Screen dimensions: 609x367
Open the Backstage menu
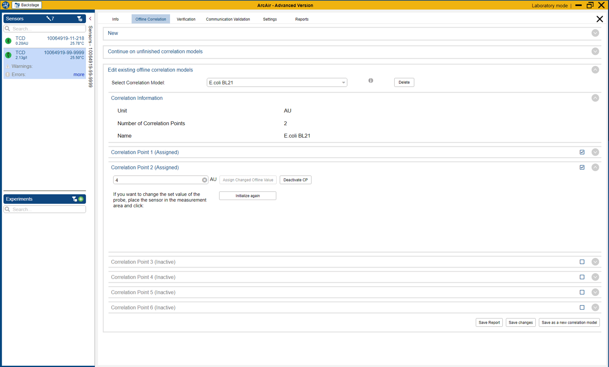27,5
